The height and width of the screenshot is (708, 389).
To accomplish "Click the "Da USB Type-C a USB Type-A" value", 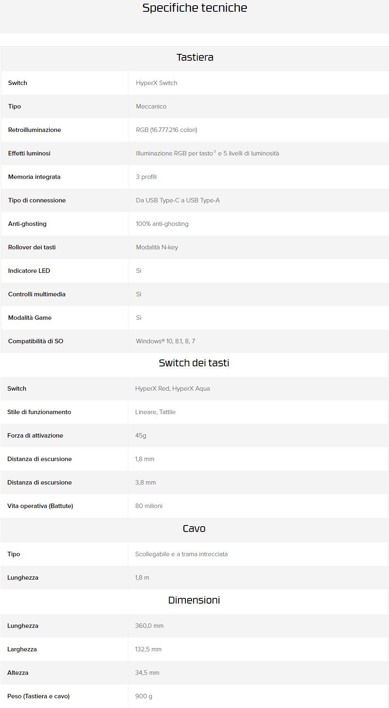I will [178, 200].
